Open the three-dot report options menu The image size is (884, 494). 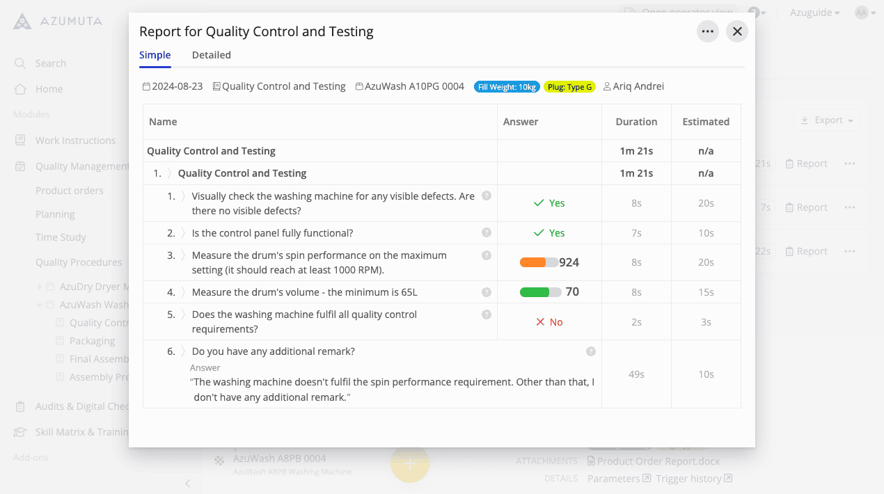(708, 31)
